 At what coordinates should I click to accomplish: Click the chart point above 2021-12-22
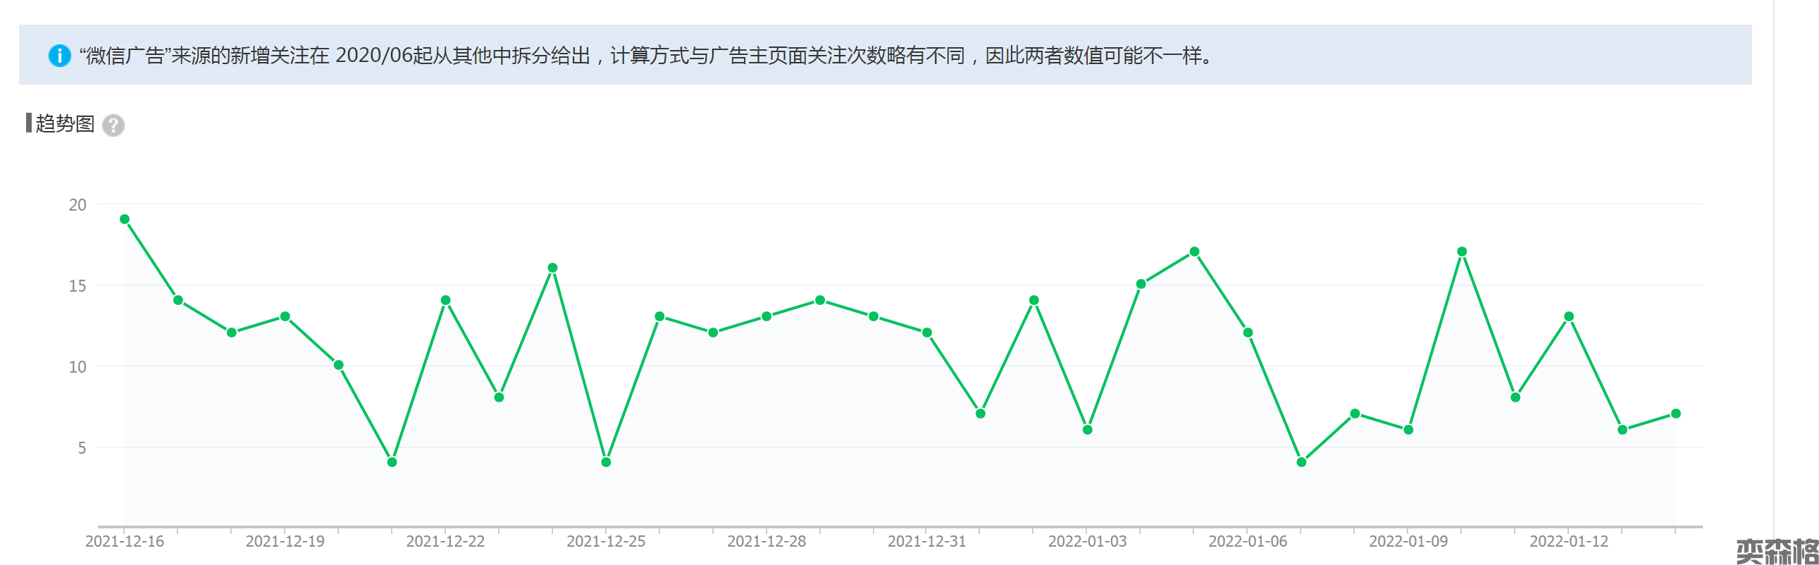tap(445, 300)
